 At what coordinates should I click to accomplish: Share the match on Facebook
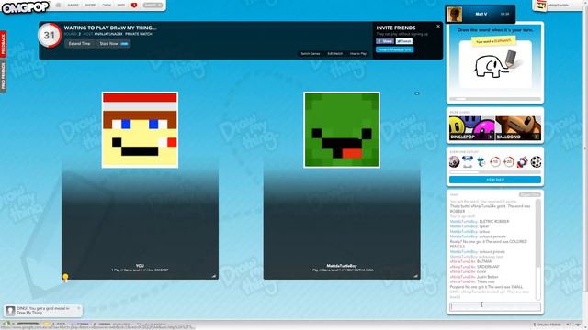click(385, 41)
